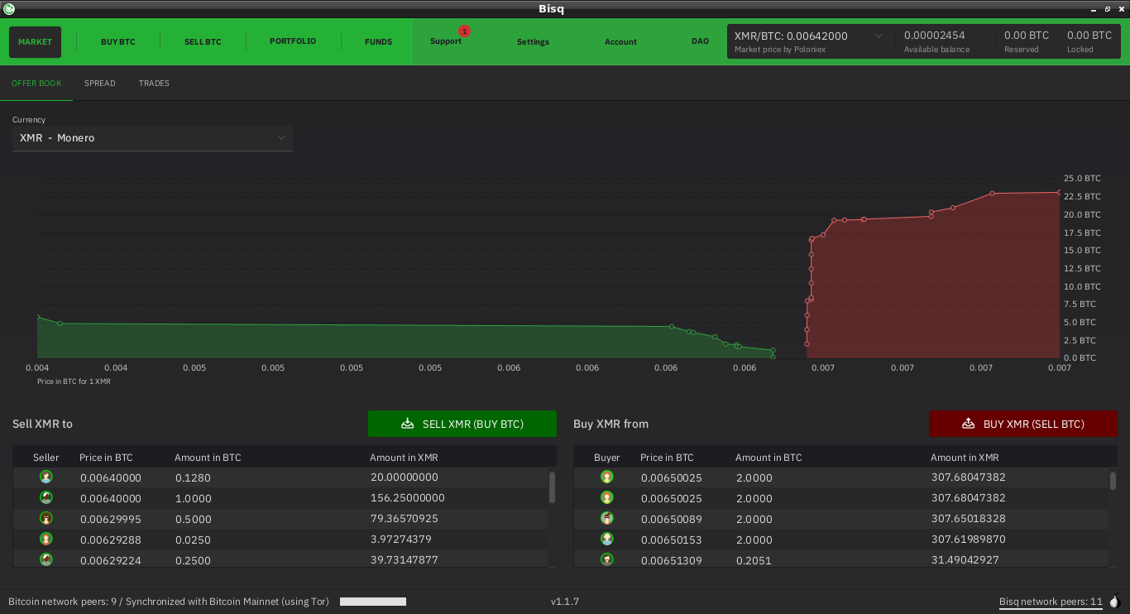
Task: Click buyer avatar in the 0.00650153 price row
Action: (x=607, y=539)
